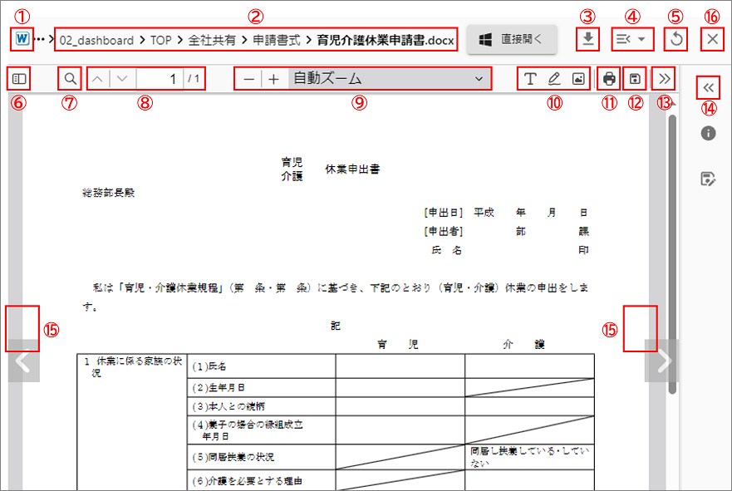This screenshot has width=732, height=491.
Task: Reload the preview with the refresh icon
Action: tap(676, 39)
